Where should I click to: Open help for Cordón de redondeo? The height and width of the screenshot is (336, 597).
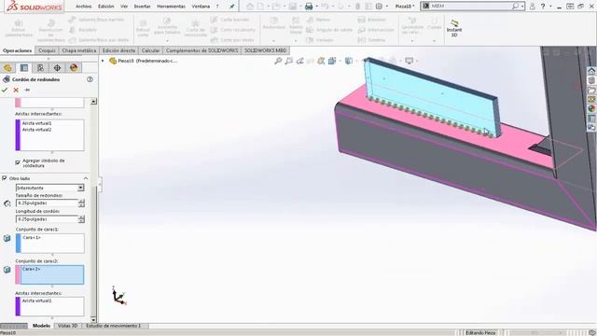point(90,79)
